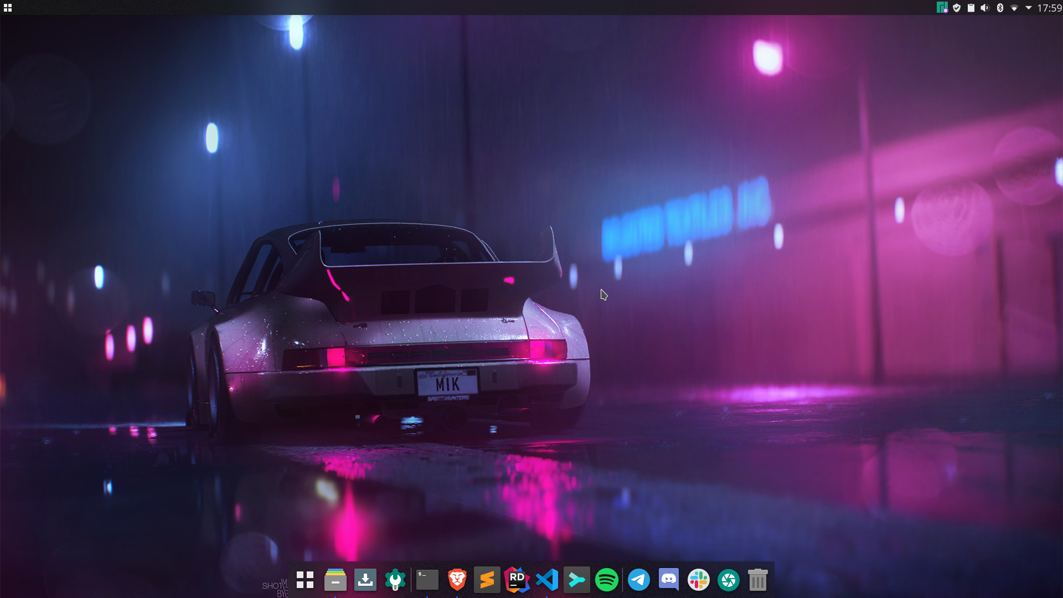The image size is (1063, 598).
Task: Open Manjaro Settings Manager in dock
Action: 395,580
